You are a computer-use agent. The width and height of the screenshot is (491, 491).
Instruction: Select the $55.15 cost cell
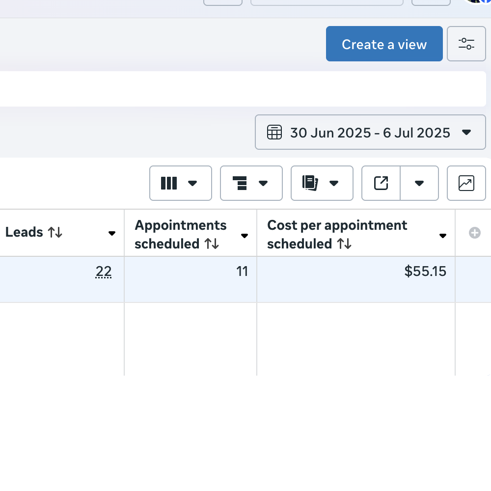355,279
